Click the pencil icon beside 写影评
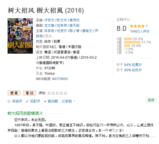The height and width of the screenshot is (144, 159). 27,101
